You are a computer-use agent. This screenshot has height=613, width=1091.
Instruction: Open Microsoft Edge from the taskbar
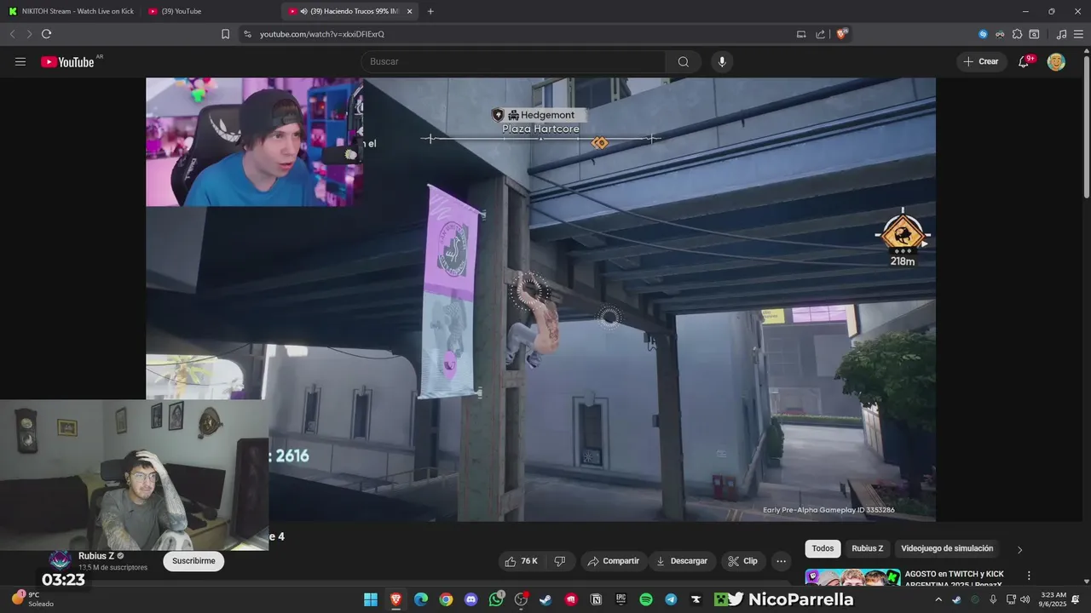[420, 599]
